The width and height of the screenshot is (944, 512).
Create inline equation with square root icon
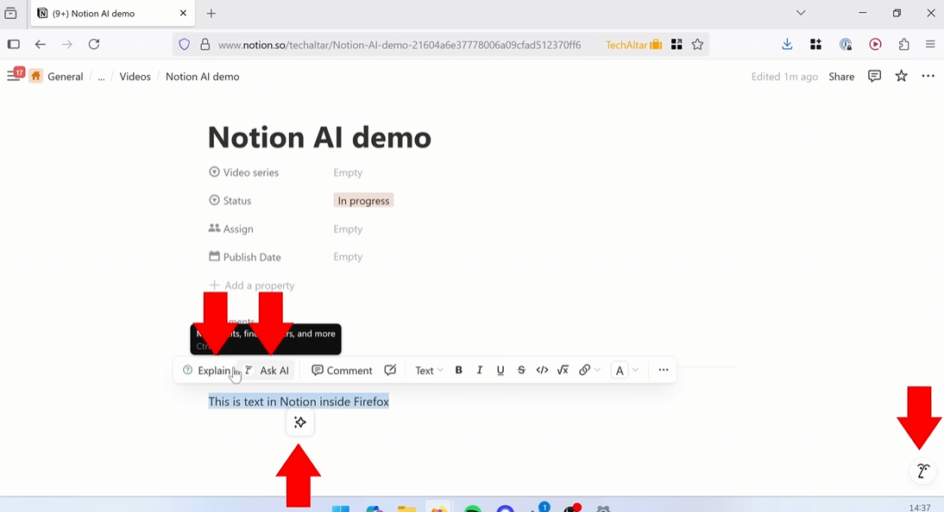click(563, 371)
